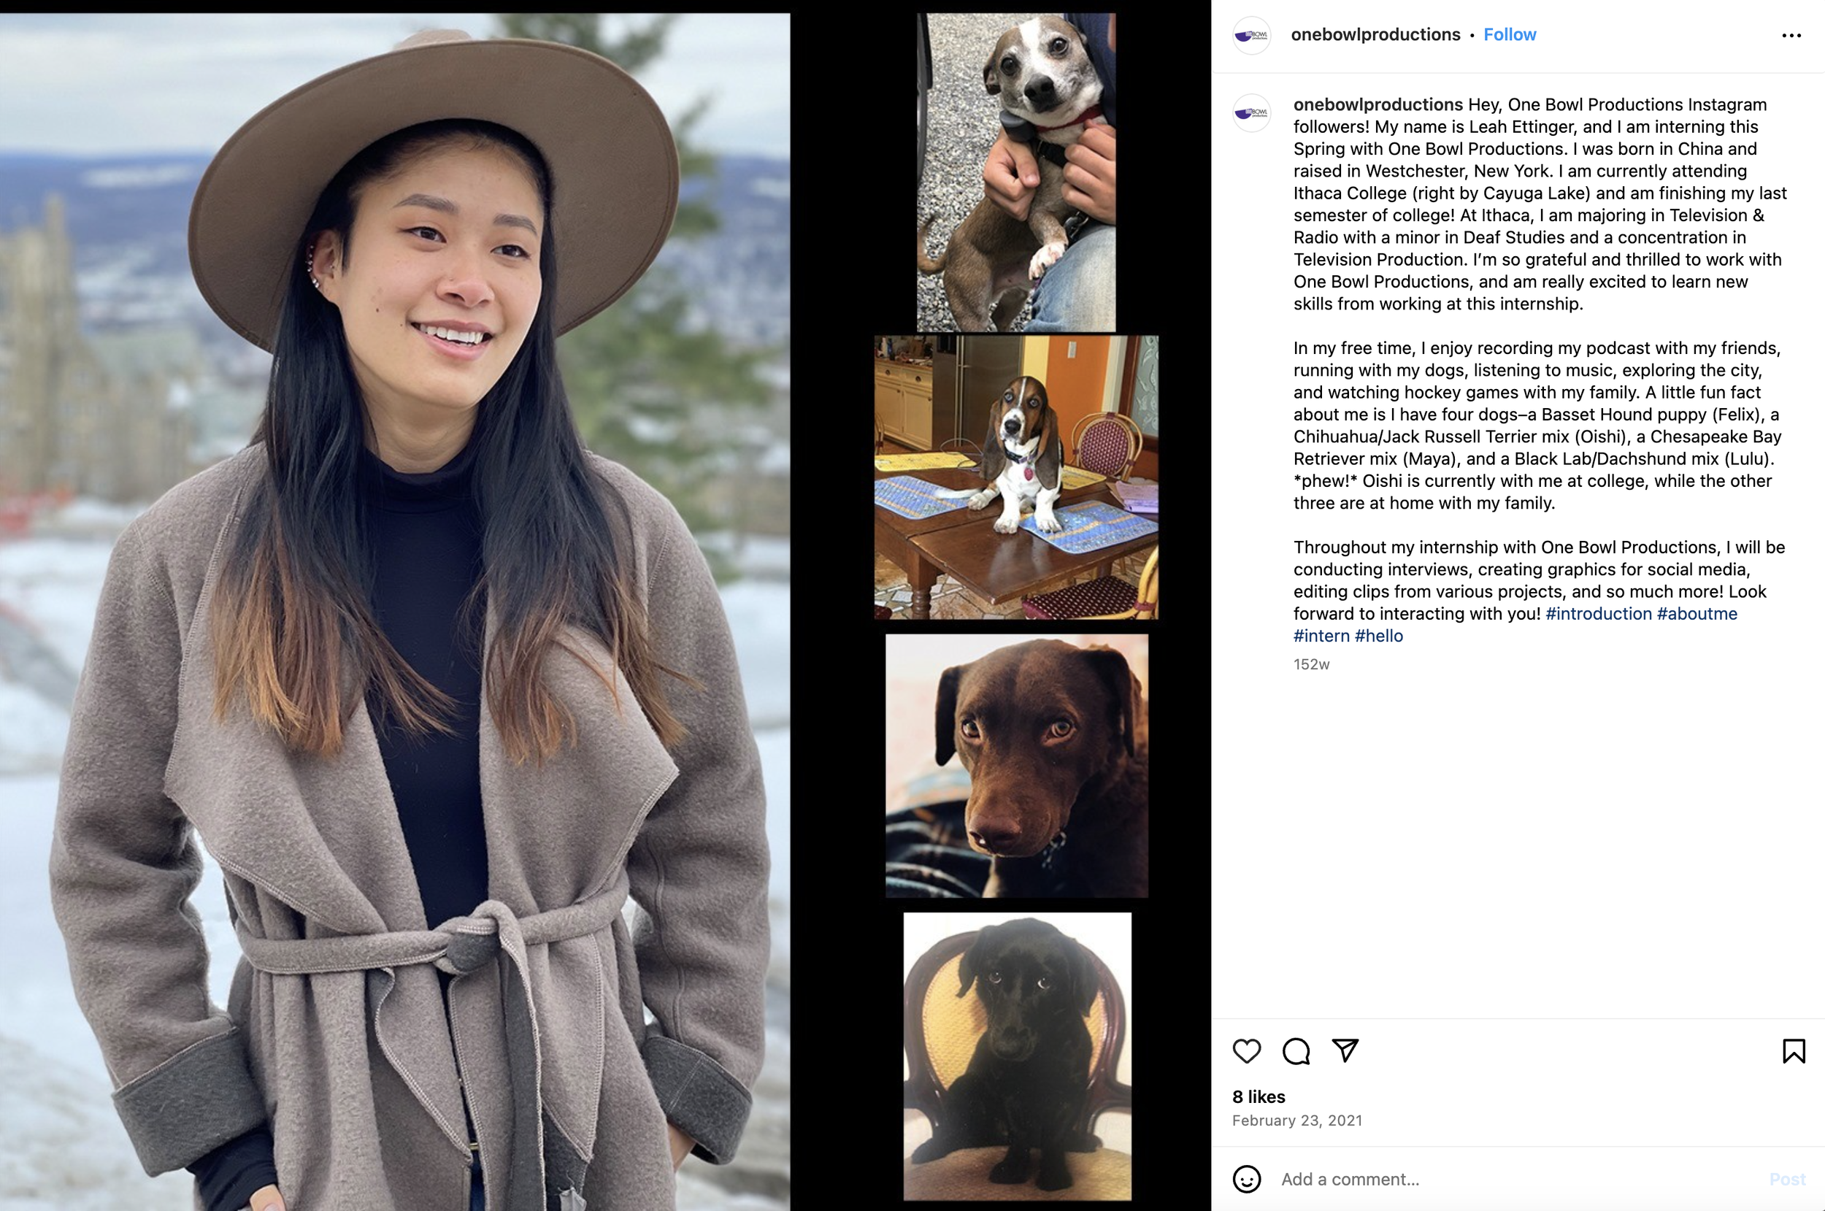Image resolution: width=1825 pixels, height=1211 pixels.
Task: Click the Post comment button
Action: point(1787,1180)
